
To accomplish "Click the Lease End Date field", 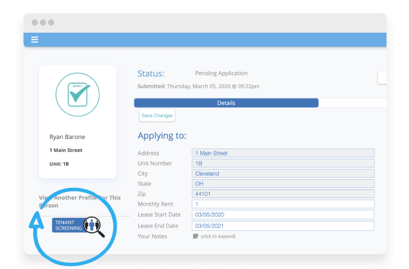I will click(283, 225).
